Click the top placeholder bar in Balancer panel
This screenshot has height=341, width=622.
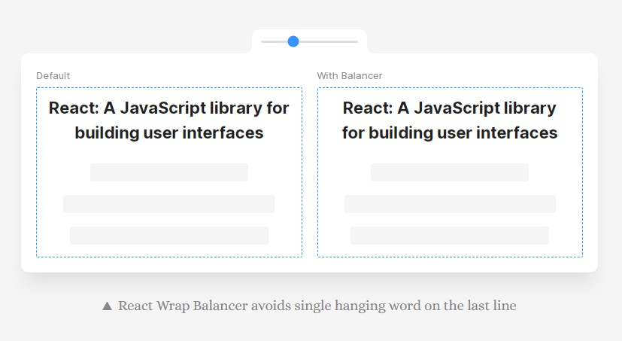(x=449, y=172)
